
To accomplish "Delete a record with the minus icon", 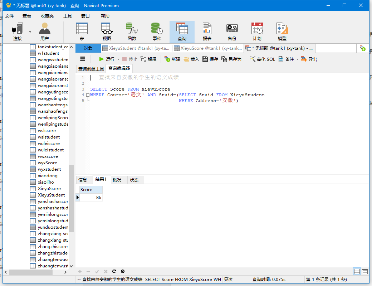I will pos(88,271).
